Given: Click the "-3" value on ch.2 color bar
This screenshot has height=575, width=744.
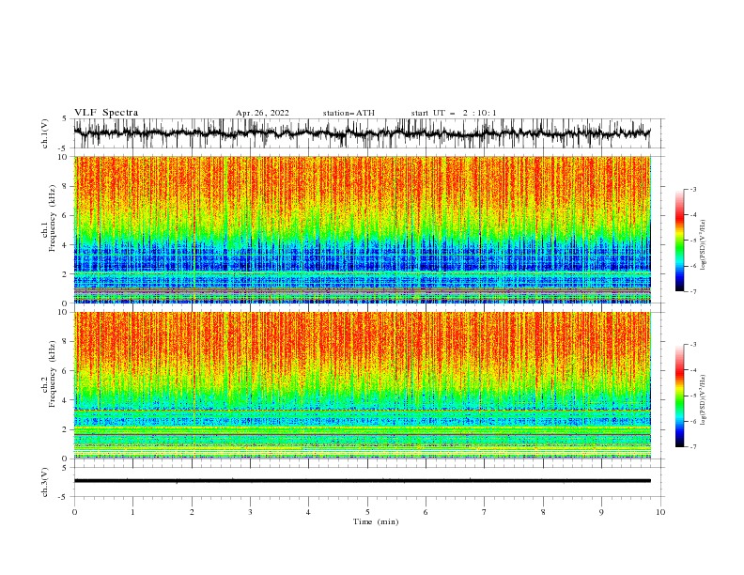Looking at the screenshot, I should tap(693, 345).
